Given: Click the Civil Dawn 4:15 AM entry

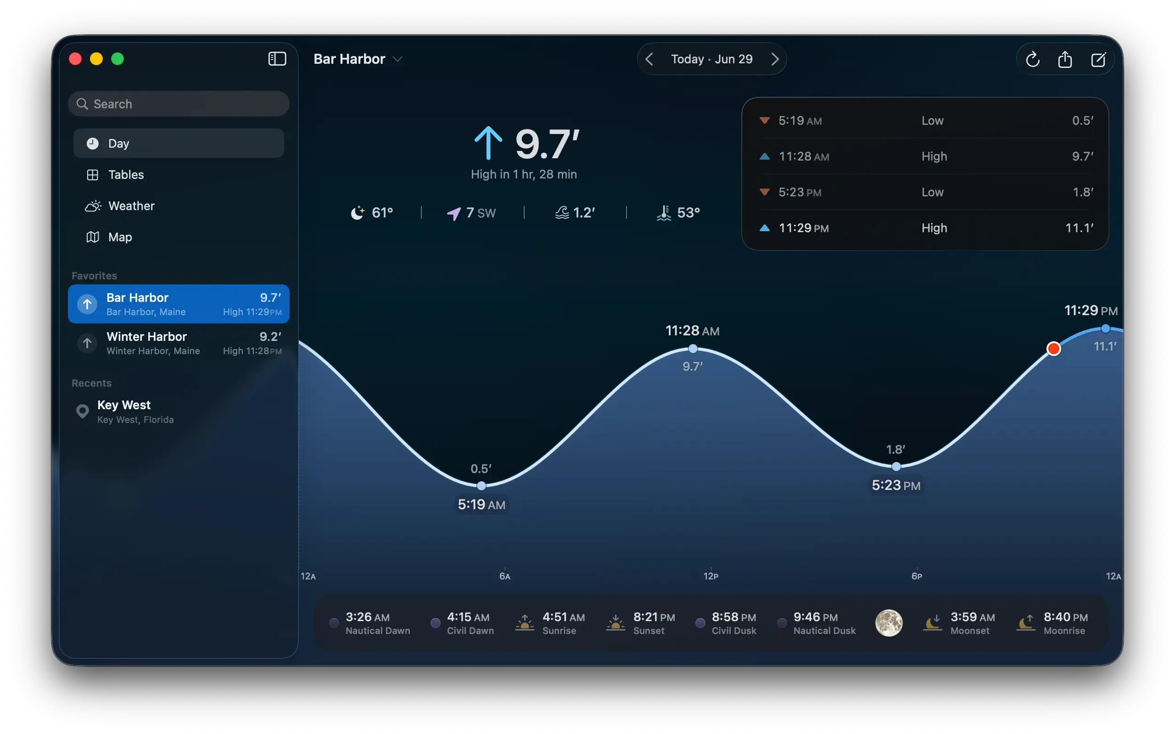Looking at the screenshot, I should click(x=462, y=623).
